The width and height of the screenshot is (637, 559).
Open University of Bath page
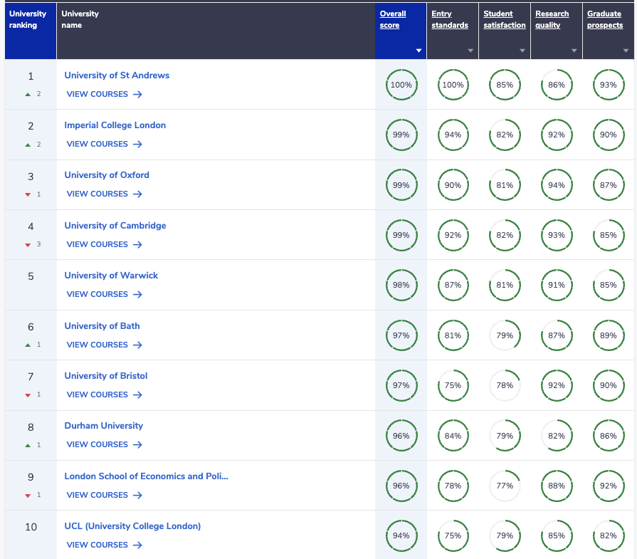tap(102, 326)
